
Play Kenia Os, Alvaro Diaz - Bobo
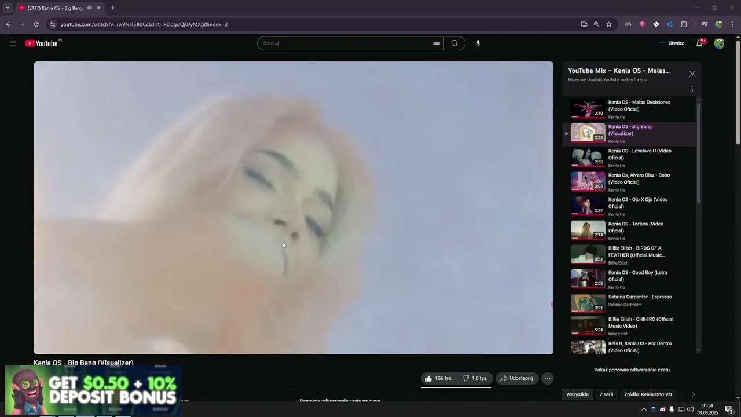pos(630,182)
